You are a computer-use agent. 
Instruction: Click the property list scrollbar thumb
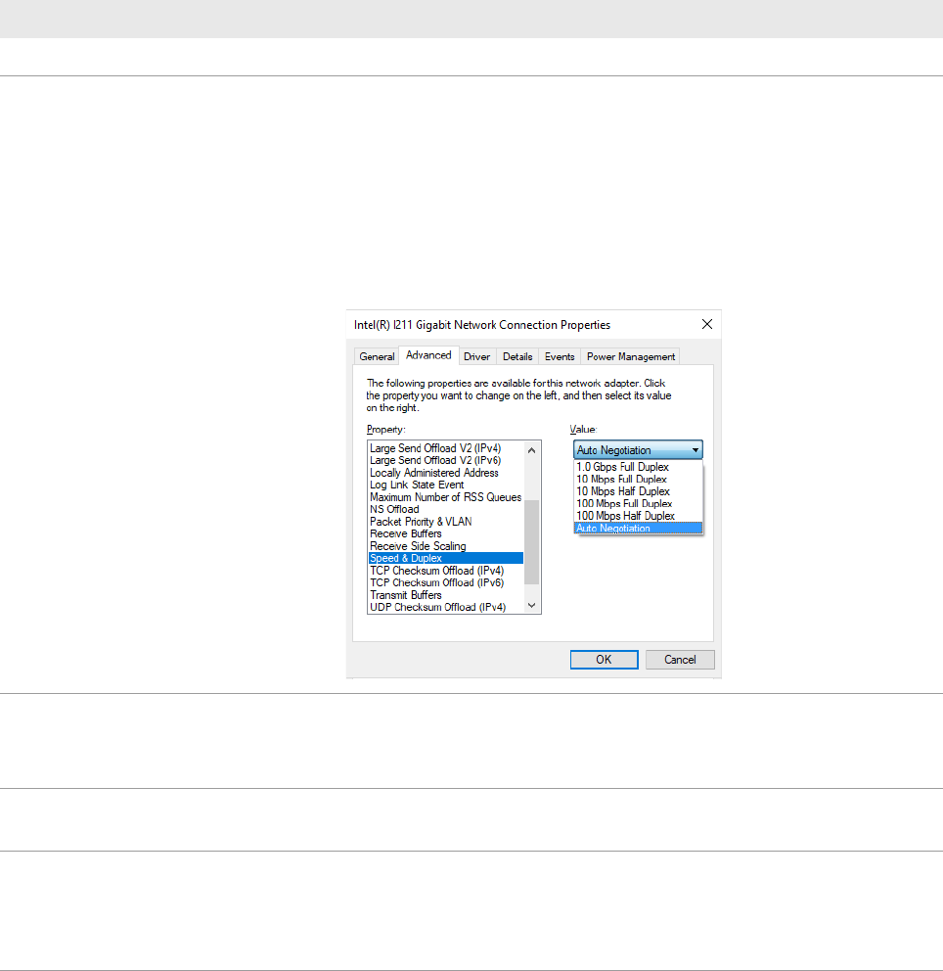tap(531, 542)
